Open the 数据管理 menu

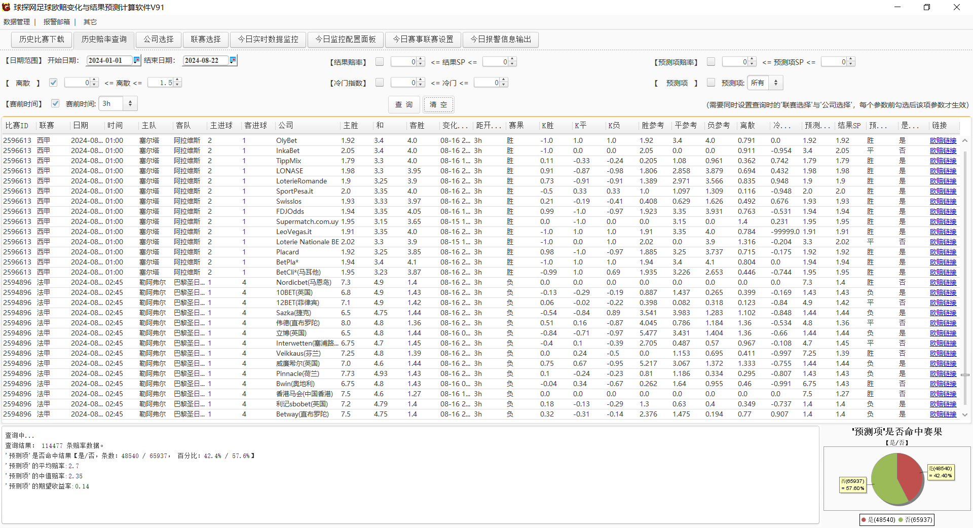[17, 22]
